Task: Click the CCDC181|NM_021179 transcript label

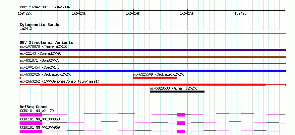Action: [37, 111]
